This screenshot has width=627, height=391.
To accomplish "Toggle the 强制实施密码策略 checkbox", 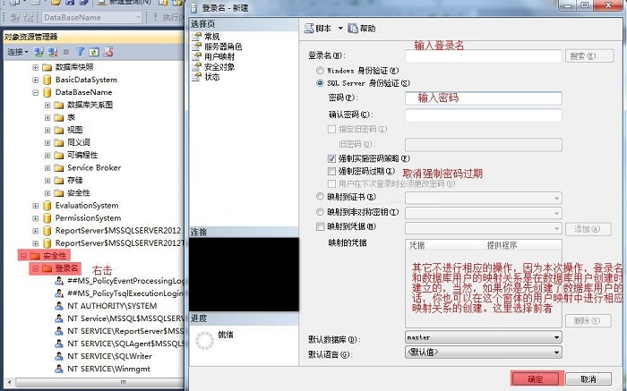I will (x=331, y=158).
